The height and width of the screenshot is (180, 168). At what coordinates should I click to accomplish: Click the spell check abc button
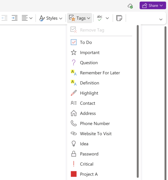pyautogui.click(x=99, y=18)
